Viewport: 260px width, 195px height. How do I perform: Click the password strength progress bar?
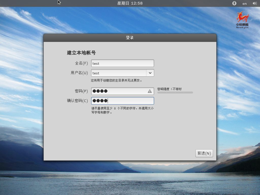click(175, 92)
